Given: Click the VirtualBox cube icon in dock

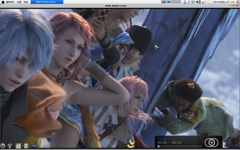Looking at the screenshot, I should click(x=10, y=146).
